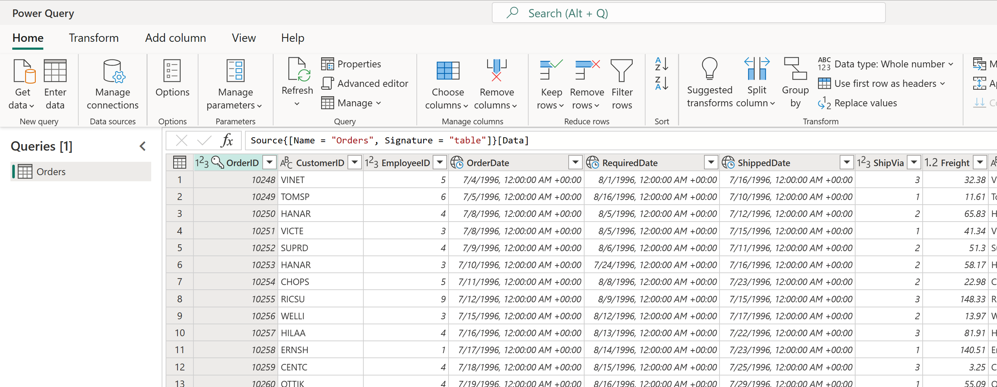Open ShipVia column filter dropdown
Image resolution: width=997 pixels, height=387 pixels.
click(914, 163)
